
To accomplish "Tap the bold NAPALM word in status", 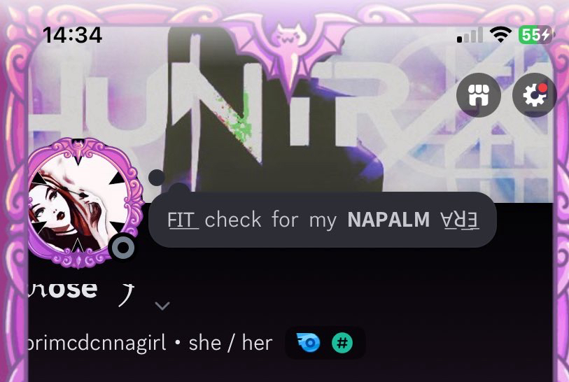I will pos(388,220).
